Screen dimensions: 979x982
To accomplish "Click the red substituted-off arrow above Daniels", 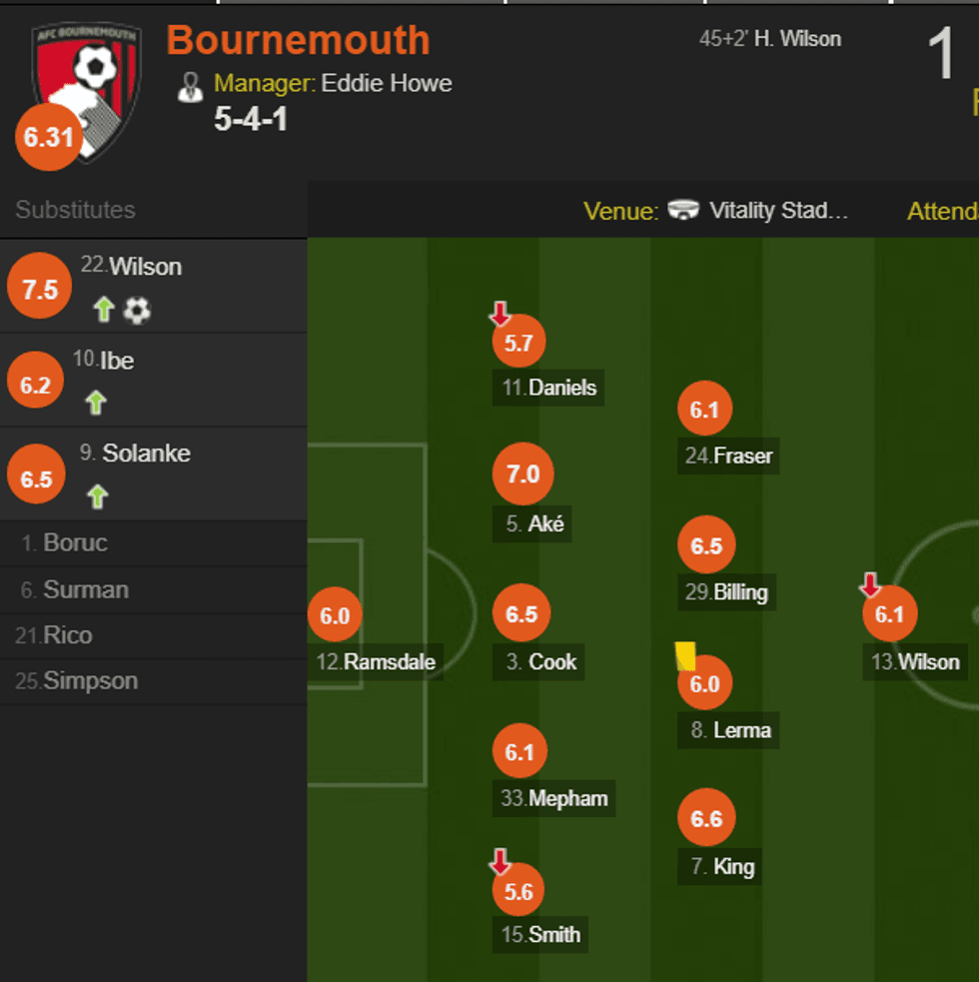I will coord(500,316).
